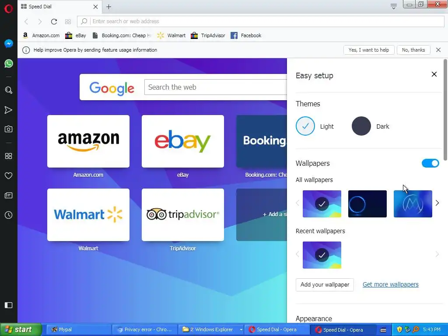Viewport: 448px width, 336px height.
Task: Open the sidebar search icon
Action: pos(9,90)
